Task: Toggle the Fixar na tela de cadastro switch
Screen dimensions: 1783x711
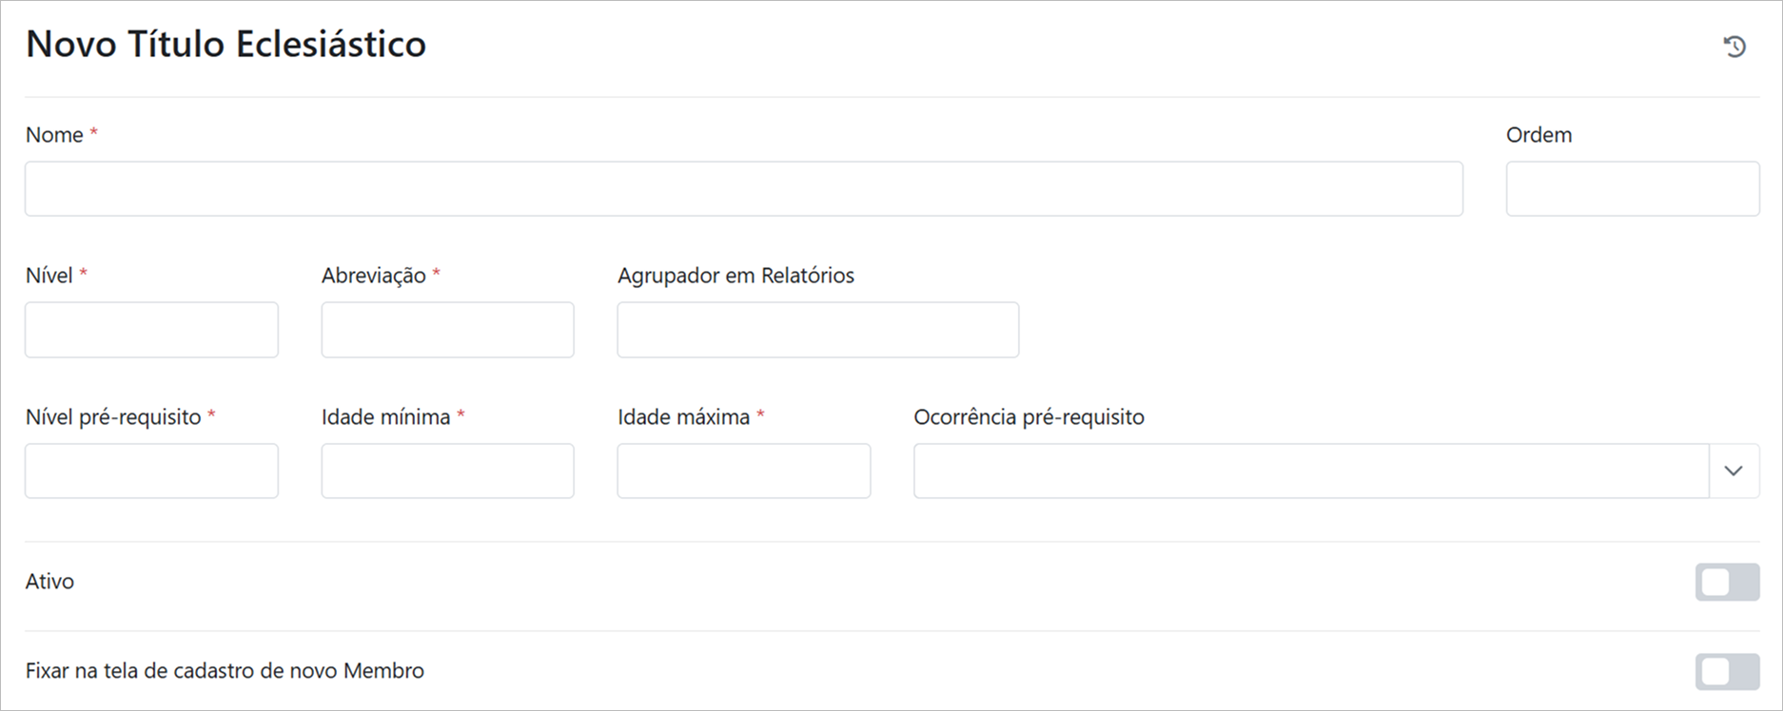Action: pyautogui.click(x=1727, y=671)
